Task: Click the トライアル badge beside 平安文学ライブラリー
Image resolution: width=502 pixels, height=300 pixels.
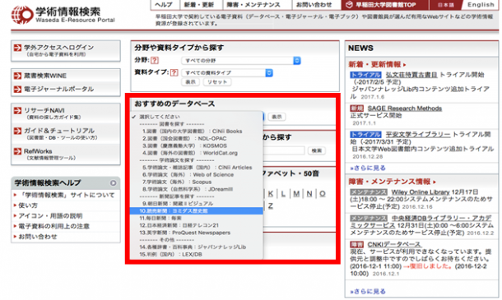Action: (x=365, y=135)
